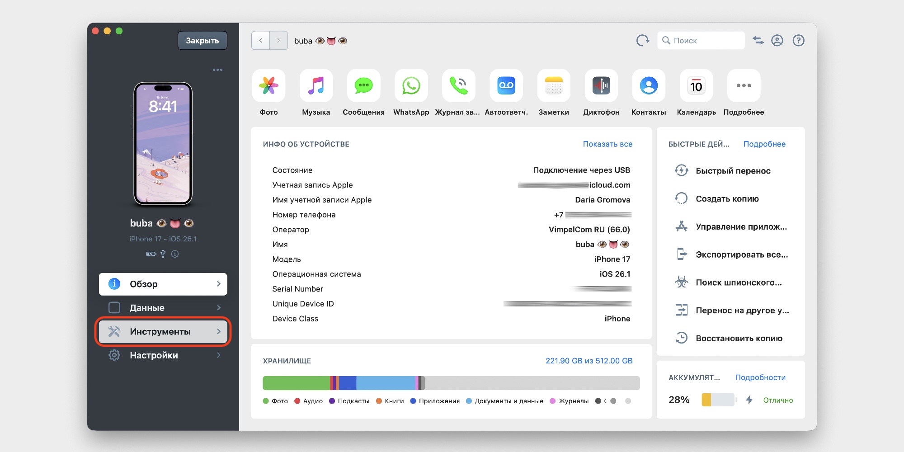The width and height of the screenshot is (904, 452).
Task: Click the account profile icon
Action: click(777, 41)
